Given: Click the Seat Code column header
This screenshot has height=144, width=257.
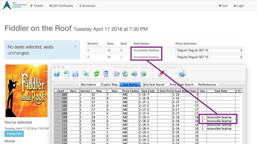Looking at the screenshot, I should [x=148, y=91].
